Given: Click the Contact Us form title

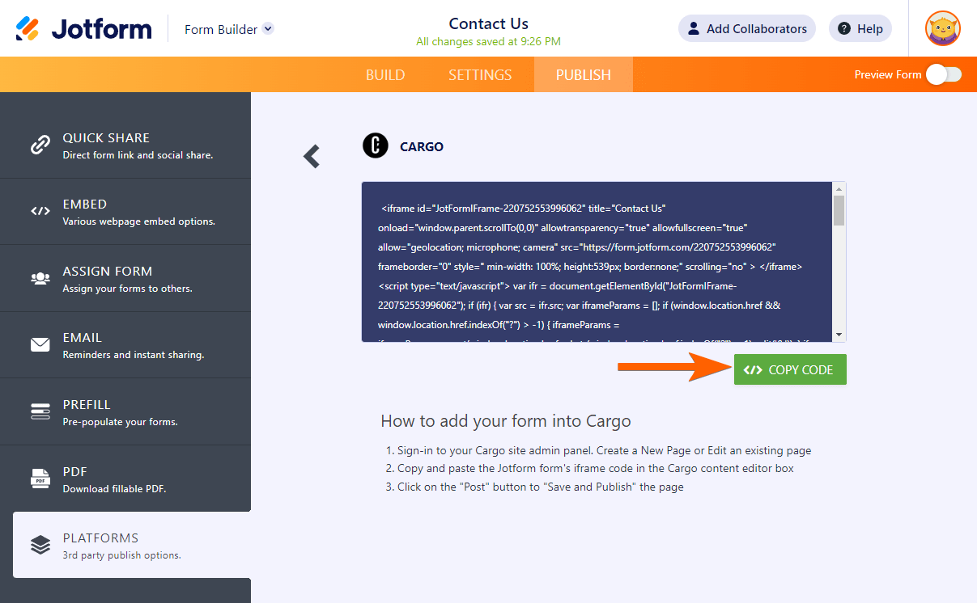Looking at the screenshot, I should (x=488, y=23).
